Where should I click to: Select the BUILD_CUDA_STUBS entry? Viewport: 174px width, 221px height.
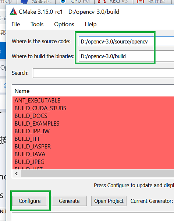point(93,108)
